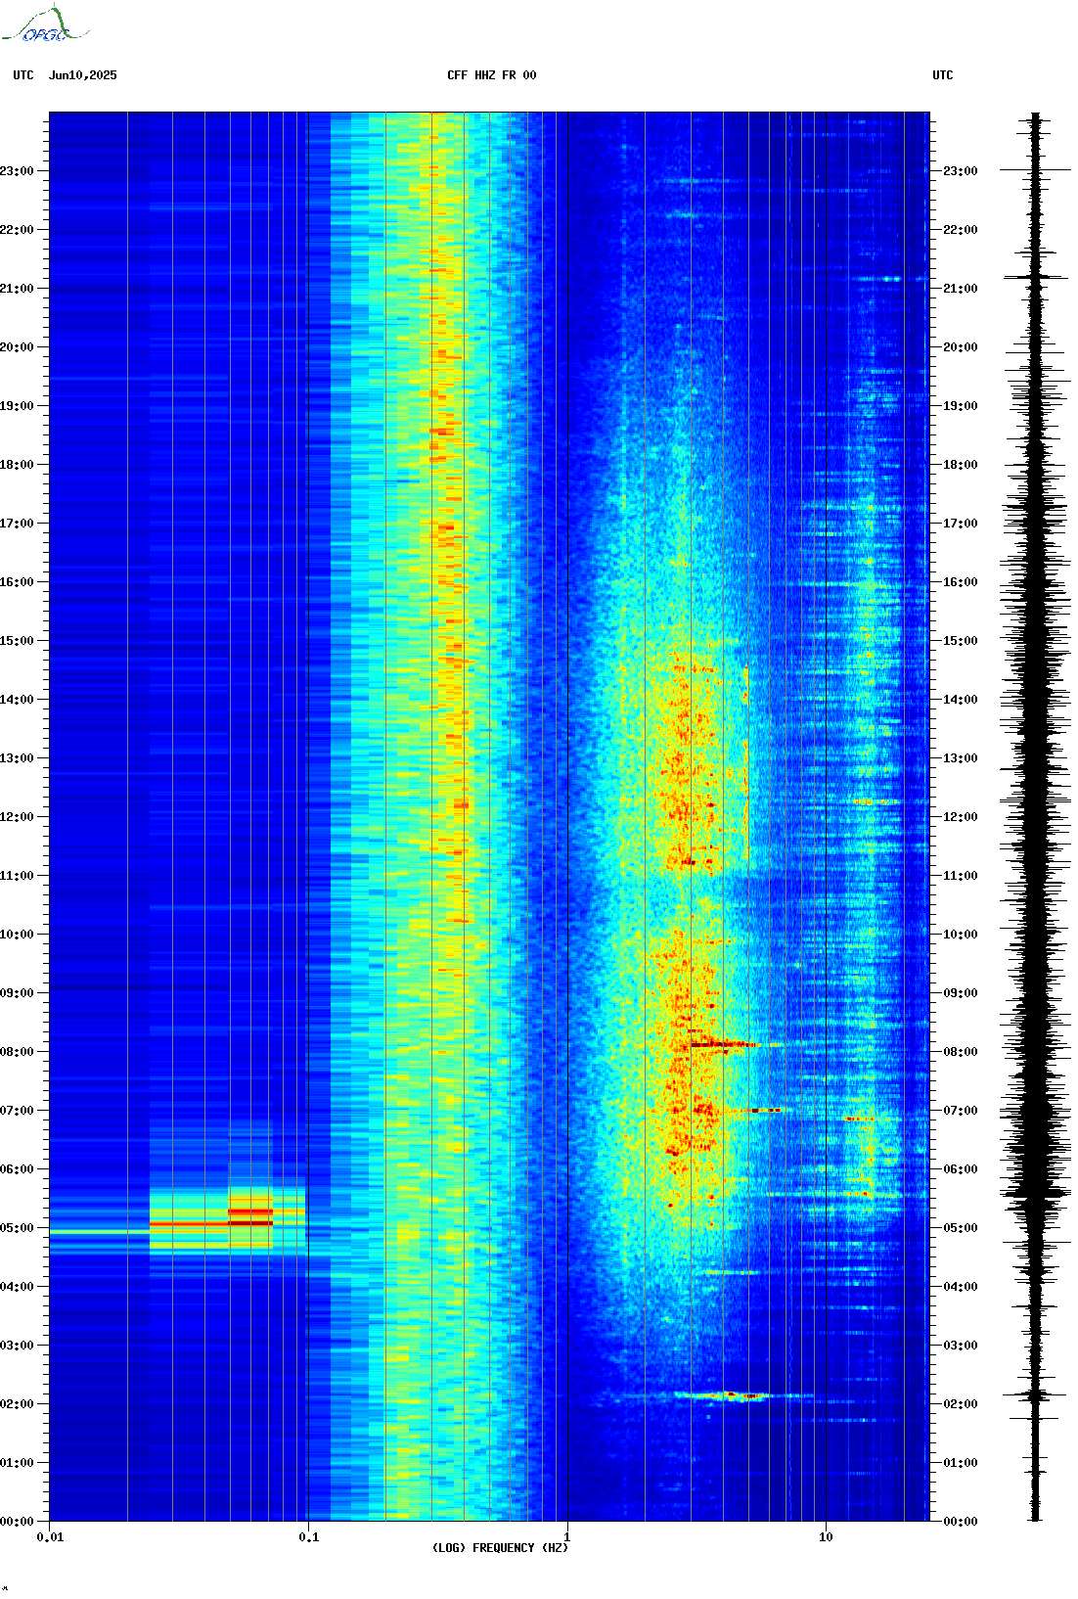
Task: Click the 00:00 label on the right time axis
Action: (960, 1522)
